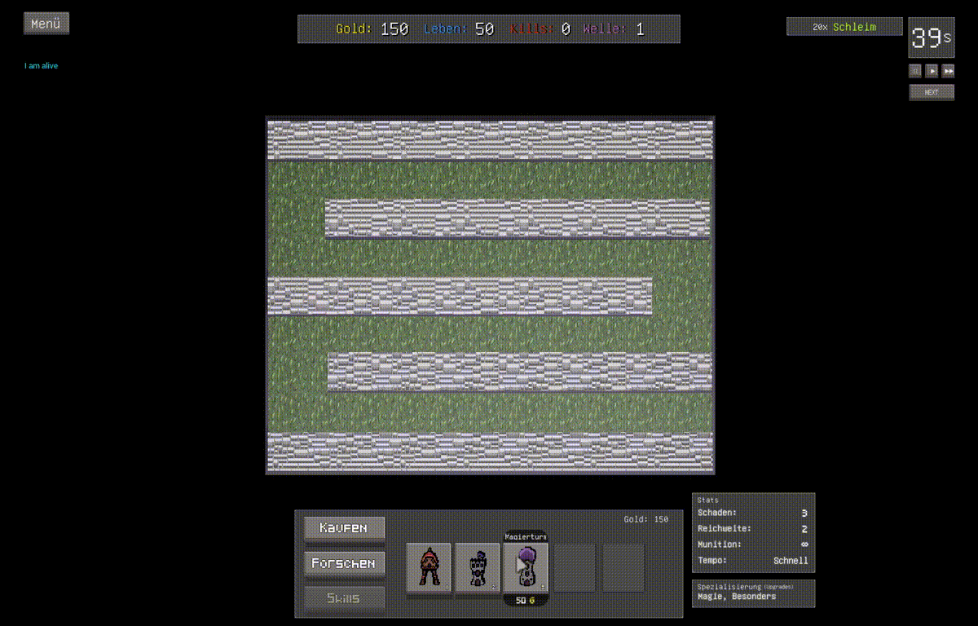Click the 50 gold price tag under Magierturm
The height and width of the screenshot is (626, 978).
click(x=526, y=598)
